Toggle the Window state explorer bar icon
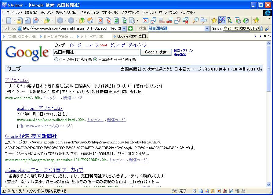This screenshot has width=273, height=195. point(222,20)
